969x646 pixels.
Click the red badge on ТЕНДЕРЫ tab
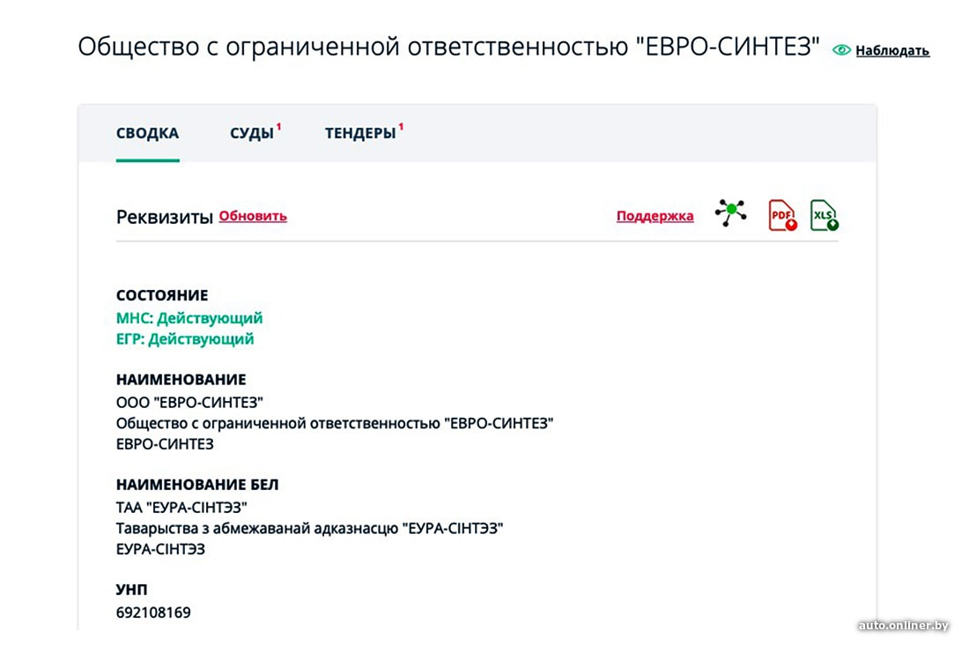point(401,127)
